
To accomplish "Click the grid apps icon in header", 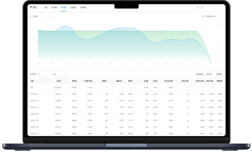I will [x=202, y=7].
